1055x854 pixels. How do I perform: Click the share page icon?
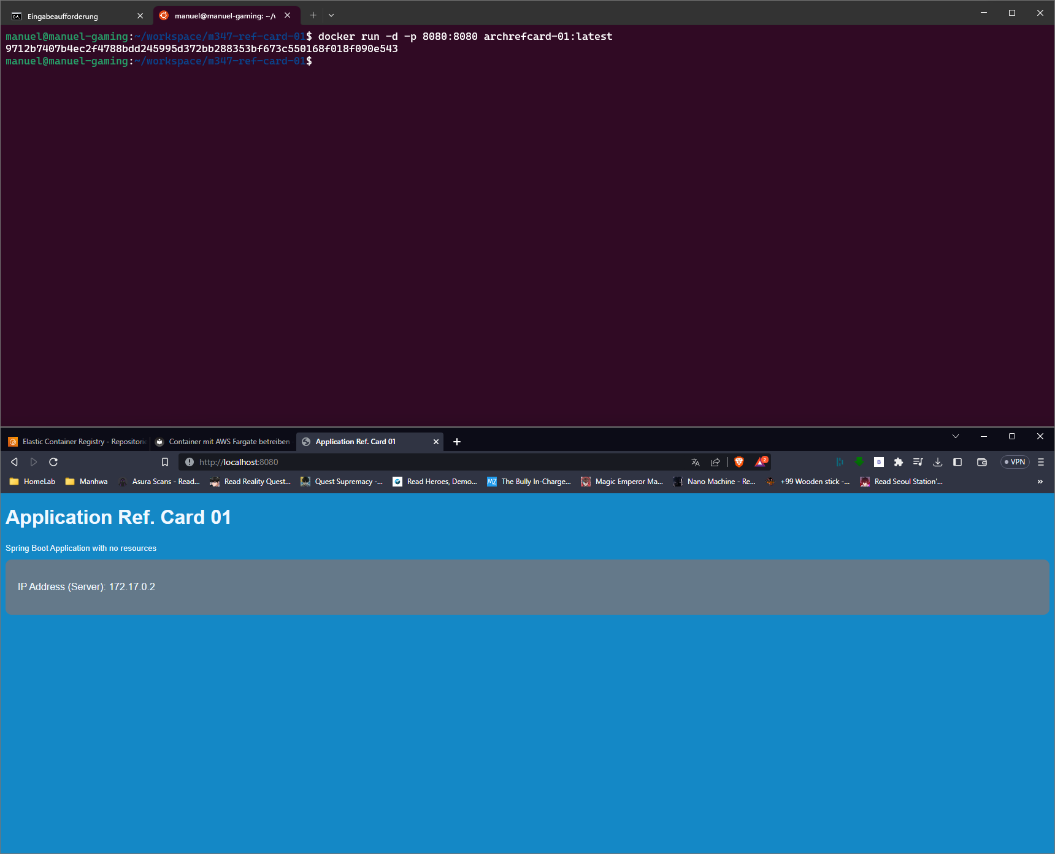[715, 462]
